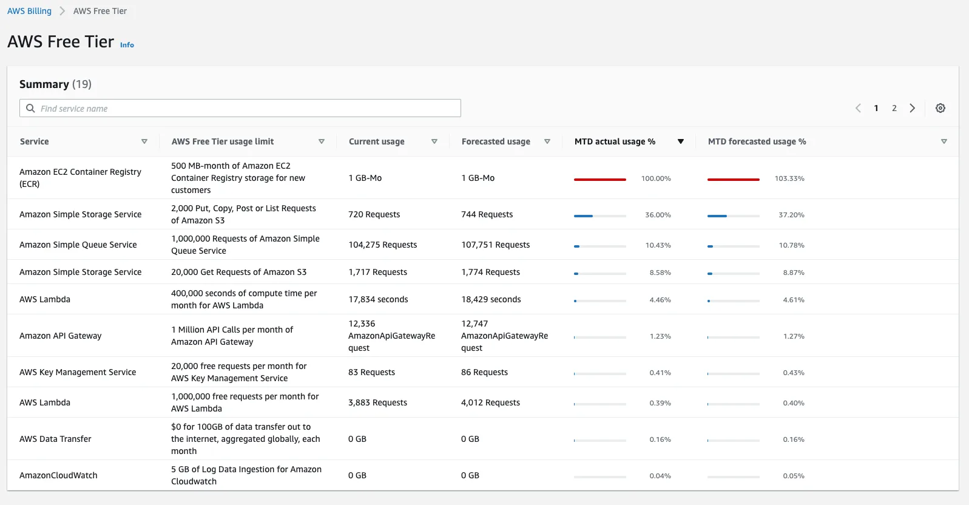Sort by the Forecasted usage column arrow
The height and width of the screenshot is (505, 969).
click(547, 141)
